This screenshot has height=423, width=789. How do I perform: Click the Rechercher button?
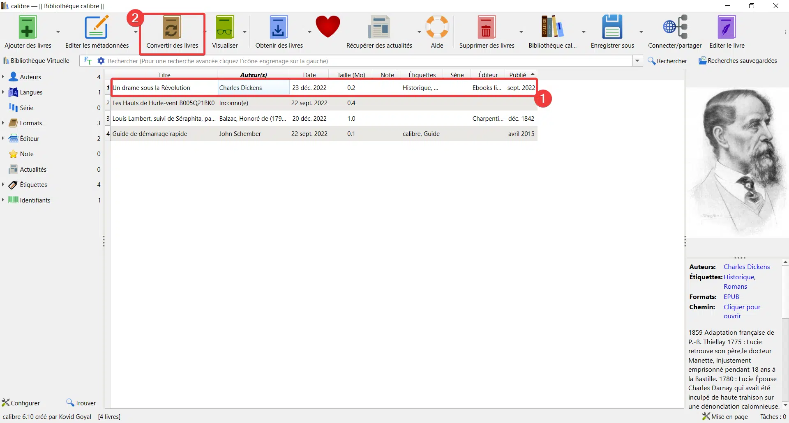coord(667,61)
